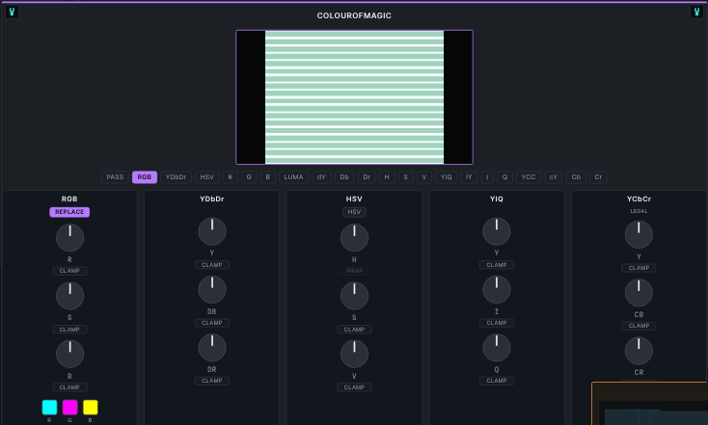Toggle CLAMP under the CB knob
This screenshot has height=425, width=708.
(639, 326)
